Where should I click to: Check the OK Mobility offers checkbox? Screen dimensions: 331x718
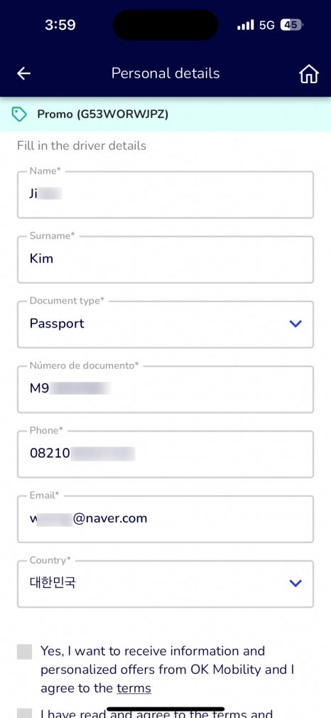point(25,652)
